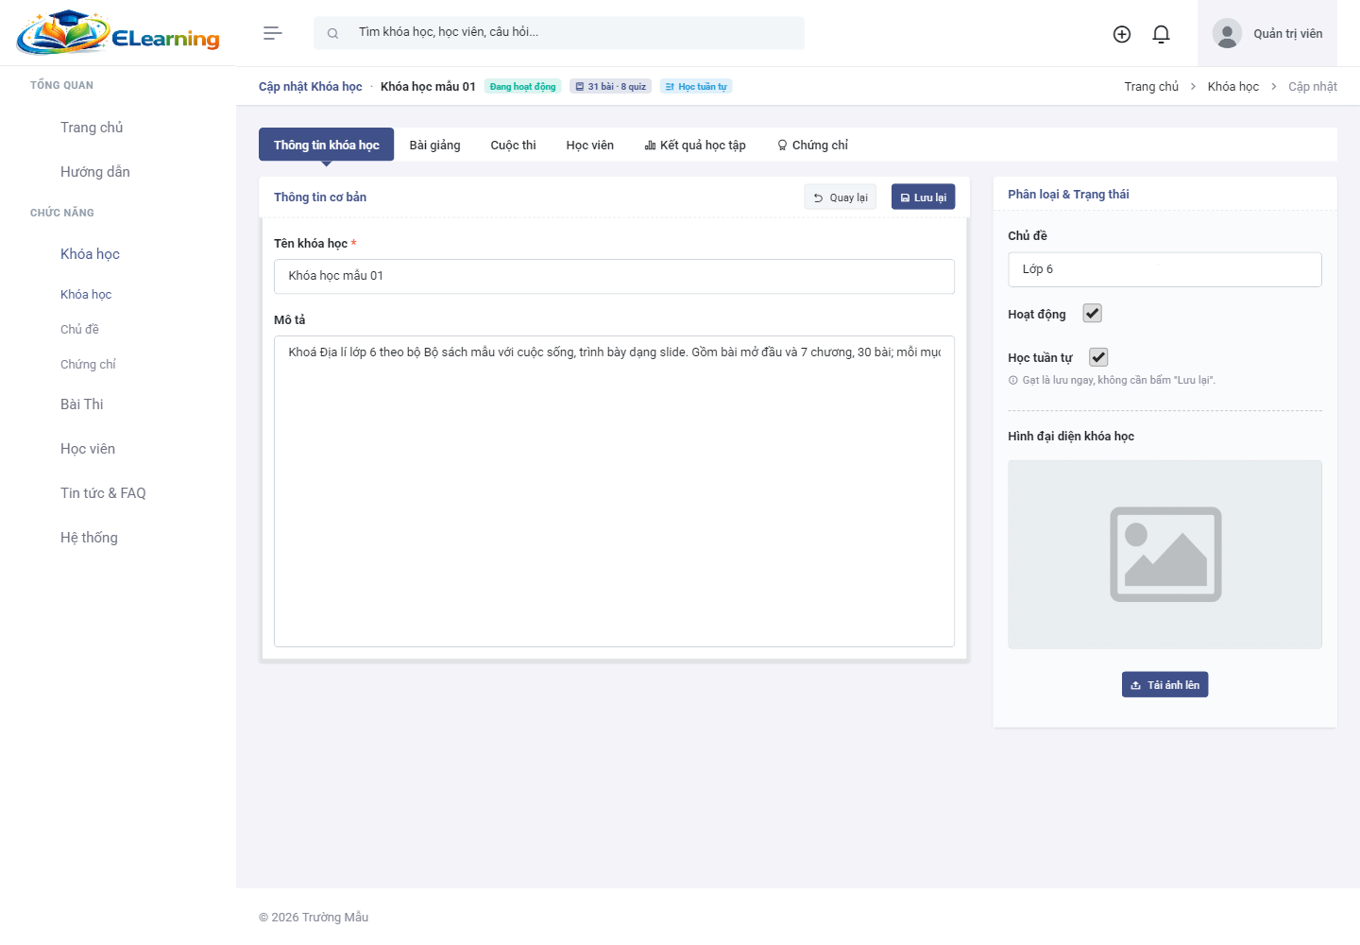Switch to the Cuộc thi tab
1360x945 pixels.
tap(514, 145)
